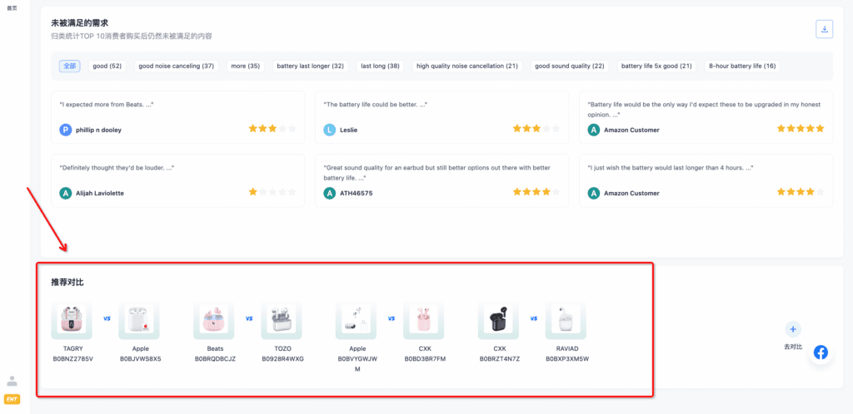Click the yellow ENT badge
Viewport: 853px width, 414px height.
[x=12, y=399]
